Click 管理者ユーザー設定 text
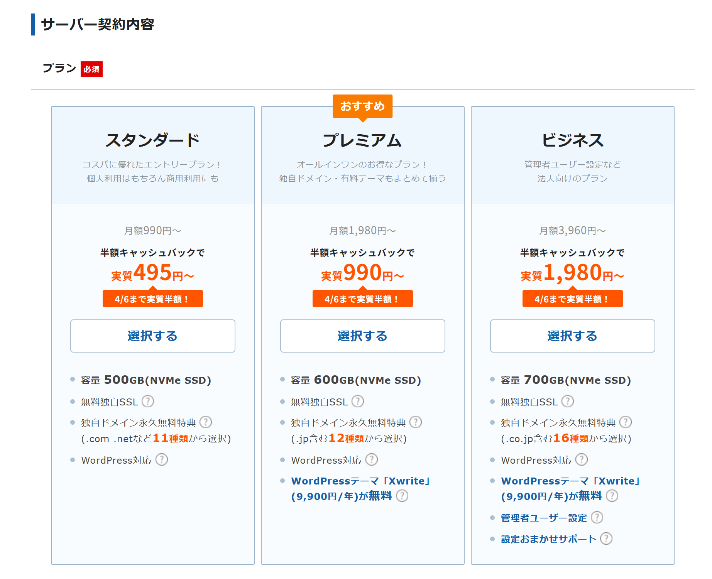The height and width of the screenshot is (579, 712). click(x=544, y=518)
